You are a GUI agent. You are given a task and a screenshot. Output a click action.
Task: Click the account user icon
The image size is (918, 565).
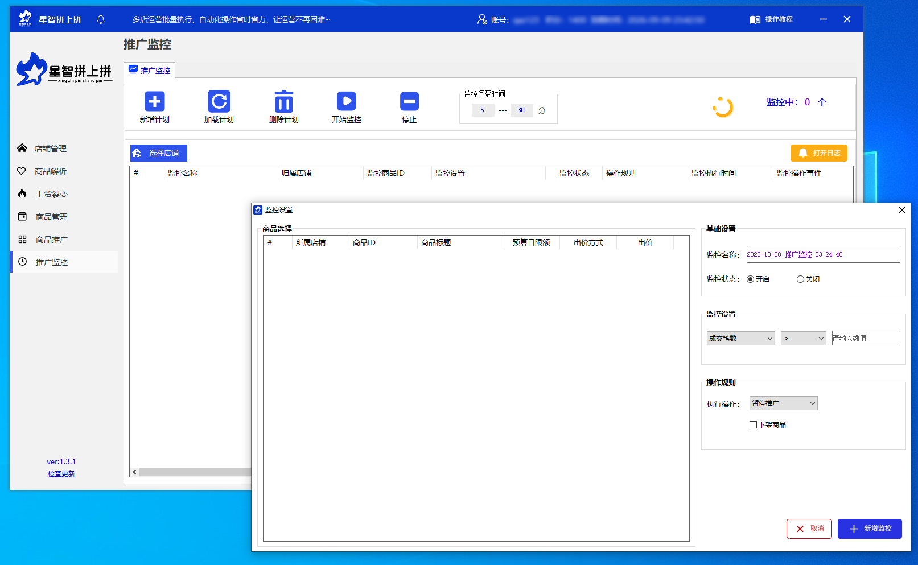tap(482, 19)
